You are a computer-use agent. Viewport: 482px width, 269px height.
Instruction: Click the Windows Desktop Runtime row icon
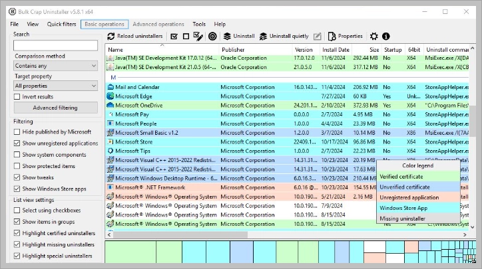(x=111, y=178)
